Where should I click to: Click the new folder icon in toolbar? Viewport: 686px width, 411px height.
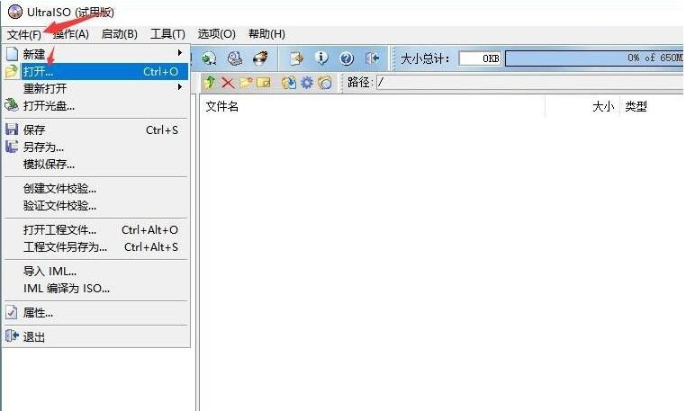pos(245,83)
